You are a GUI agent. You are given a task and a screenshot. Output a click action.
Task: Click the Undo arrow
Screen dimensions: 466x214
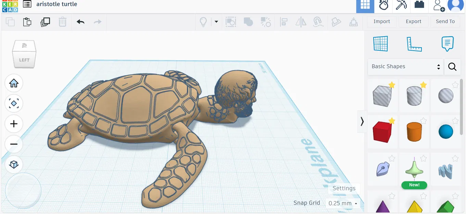tap(80, 22)
